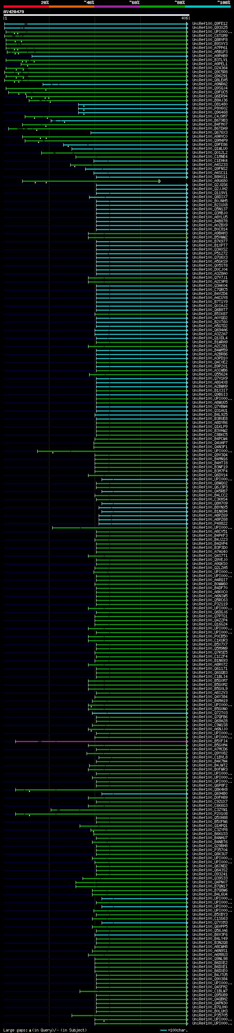This screenshot has height=1033, width=234.
Task: Click the Large gaps legend text
Action: pos(15,1030)
